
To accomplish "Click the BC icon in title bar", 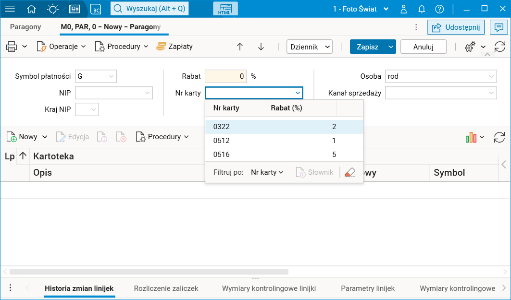I will coord(96,9).
